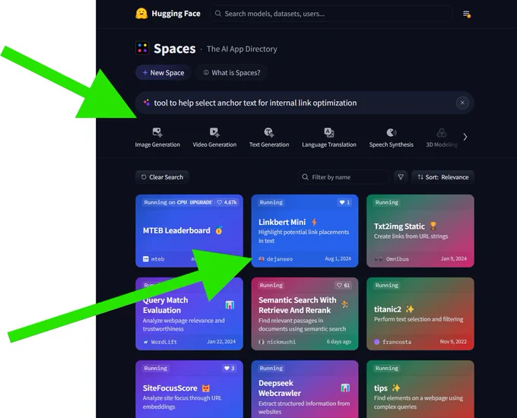517x418 pixels.
Task: Open the hamburger menu icon top right
Action: [466, 14]
